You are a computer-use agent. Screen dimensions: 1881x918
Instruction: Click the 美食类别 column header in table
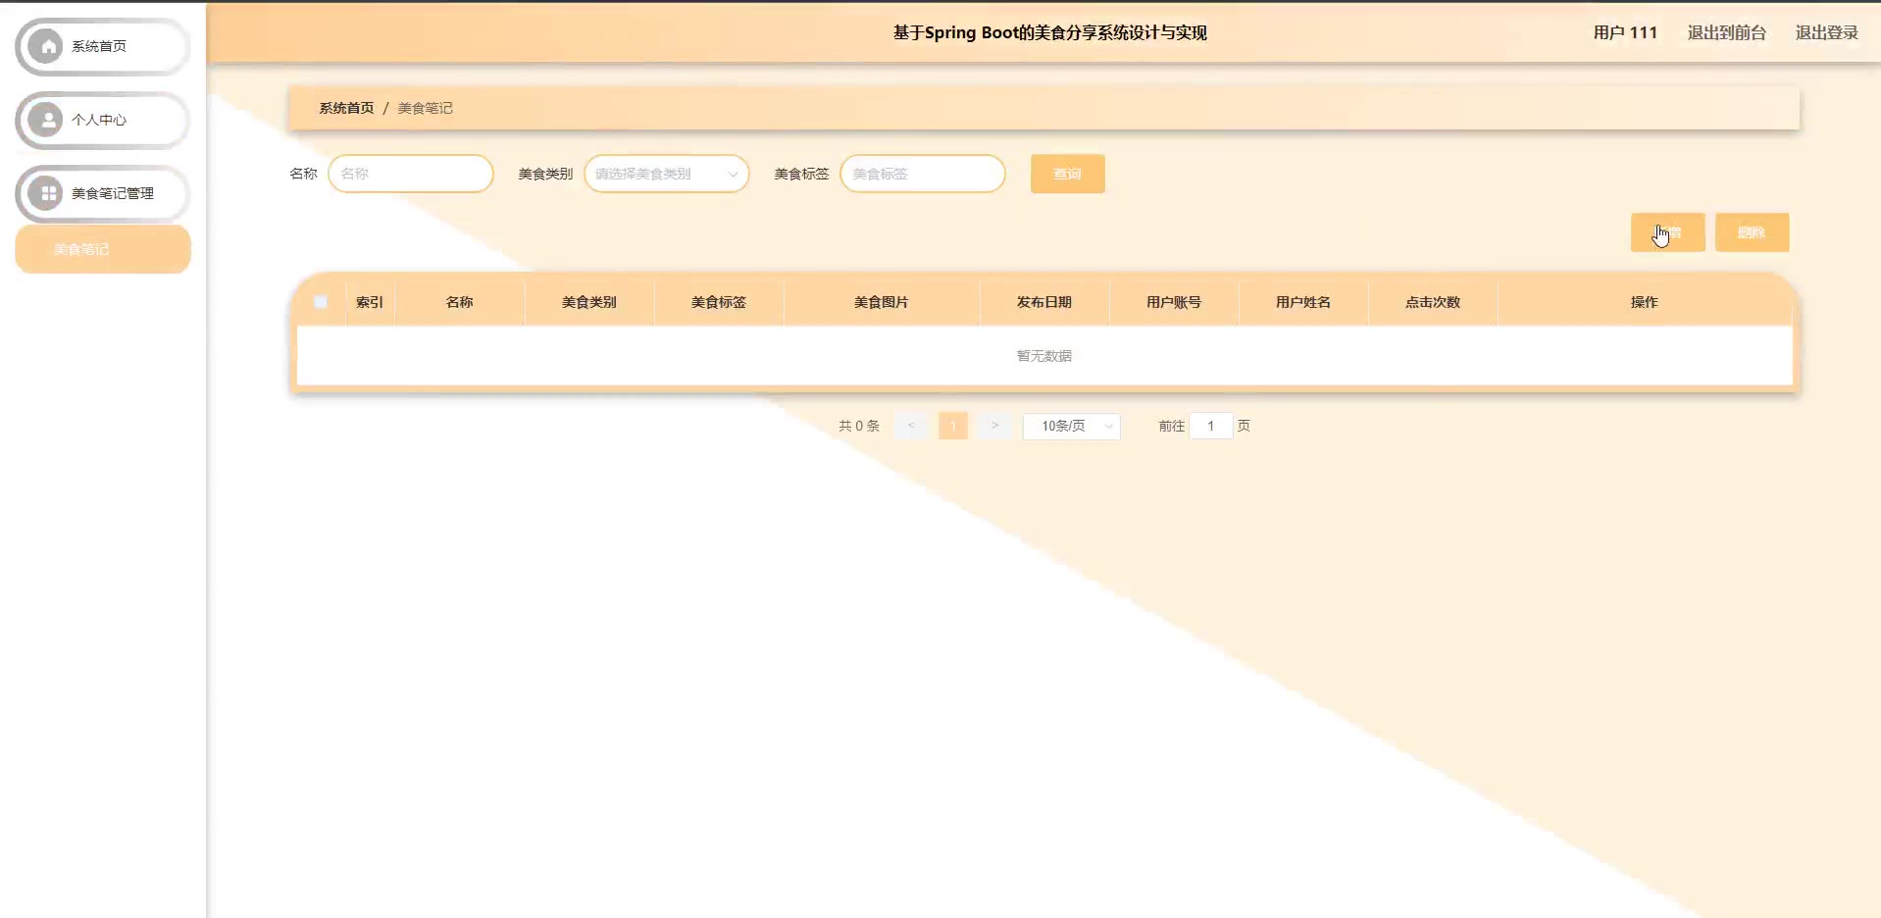point(589,302)
